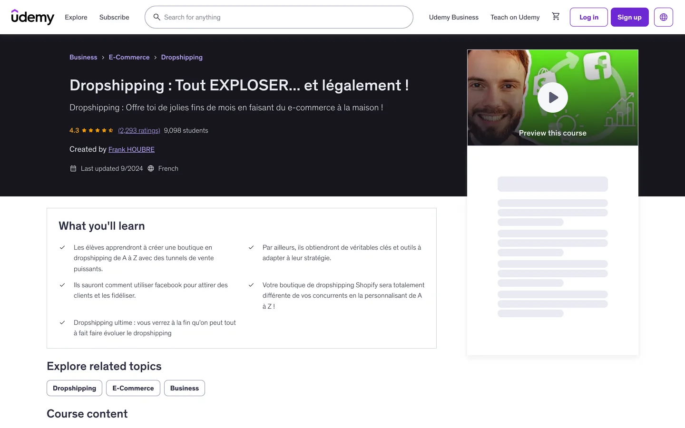Open the Explore menu
Viewport: 685px width, 428px height.
(76, 17)
